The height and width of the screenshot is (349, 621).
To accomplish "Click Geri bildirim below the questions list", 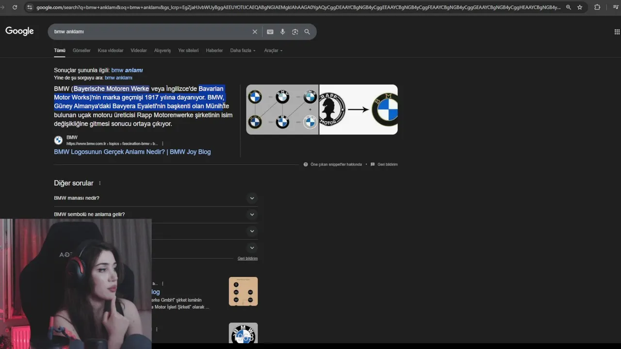I will [x=247, y=258].
